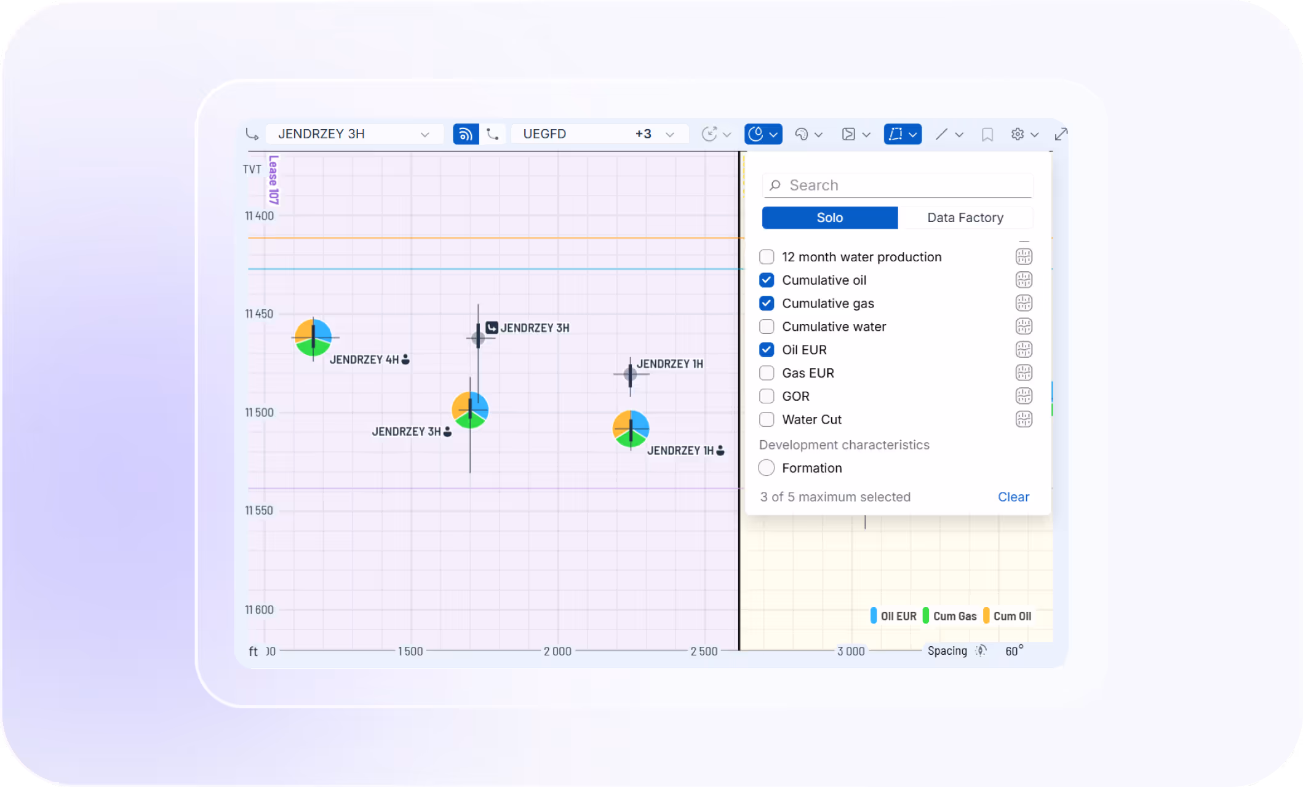
Task: Check the 12 month water production box
Action: tap(767, 257)
